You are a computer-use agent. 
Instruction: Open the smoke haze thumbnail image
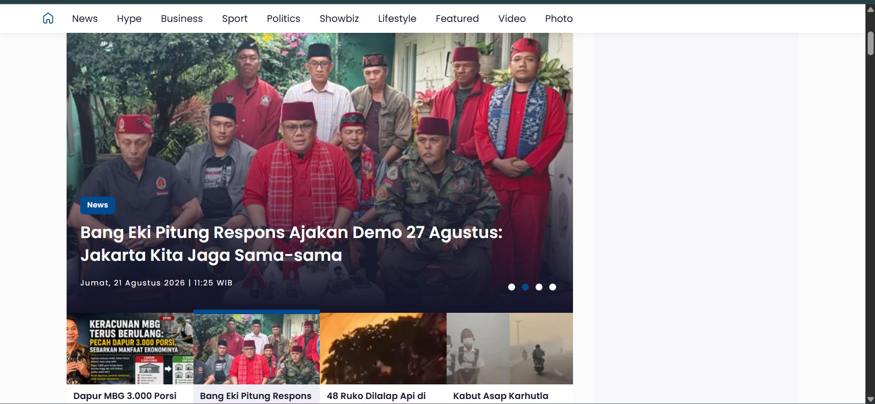[510, 348]
